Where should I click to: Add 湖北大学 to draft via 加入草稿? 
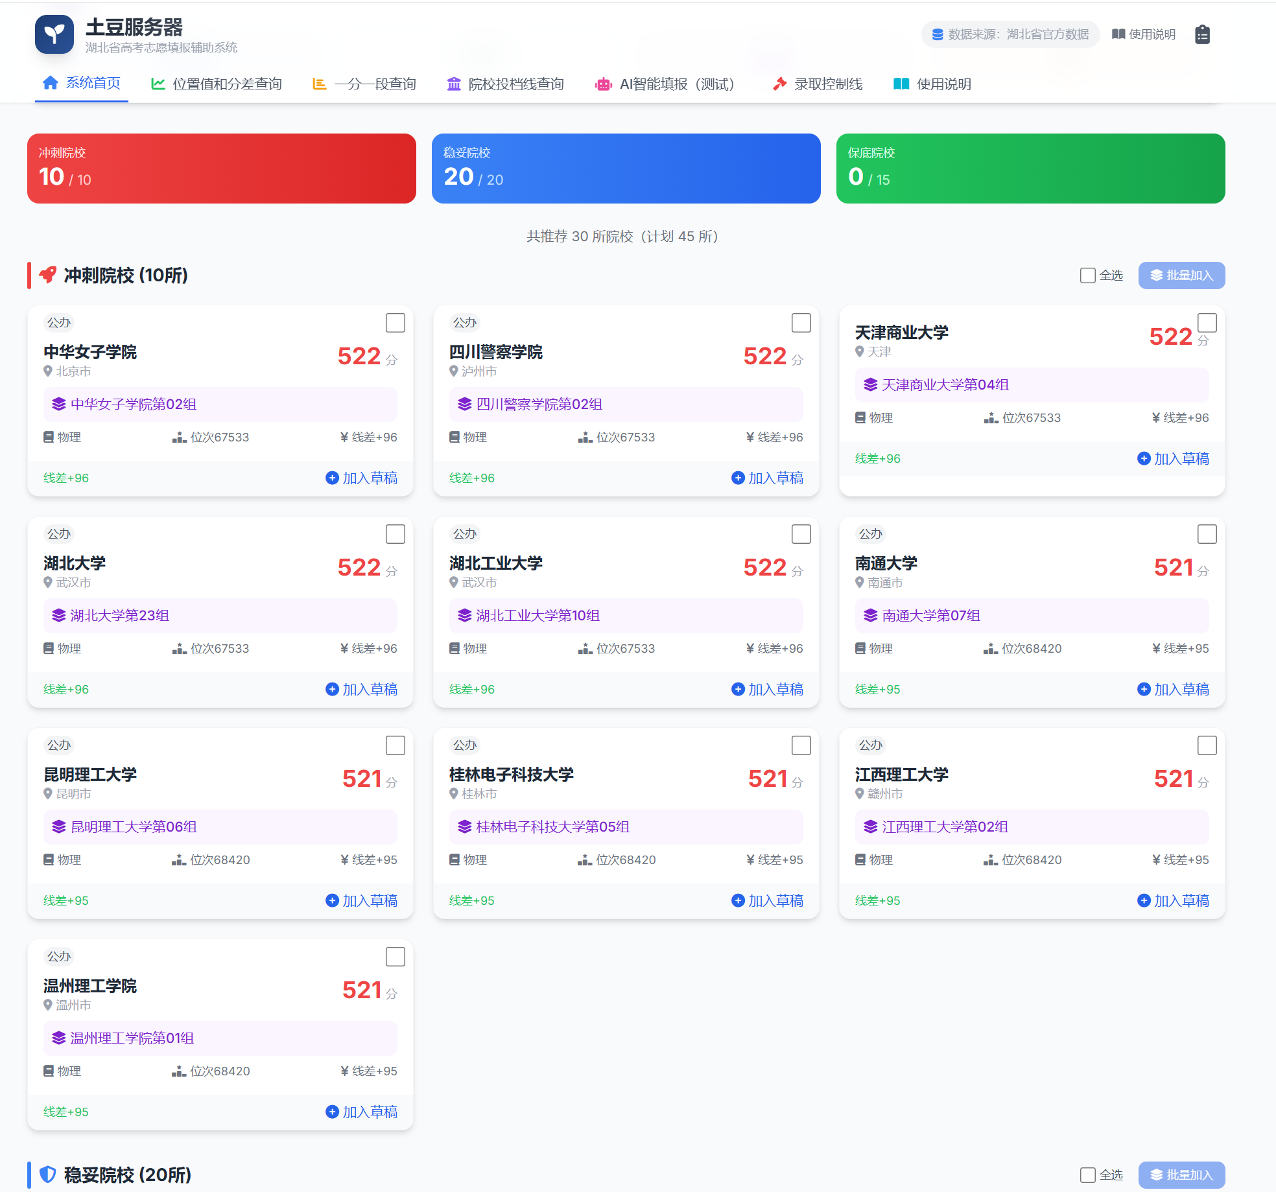pyautogui.click(x=362, y=689)
